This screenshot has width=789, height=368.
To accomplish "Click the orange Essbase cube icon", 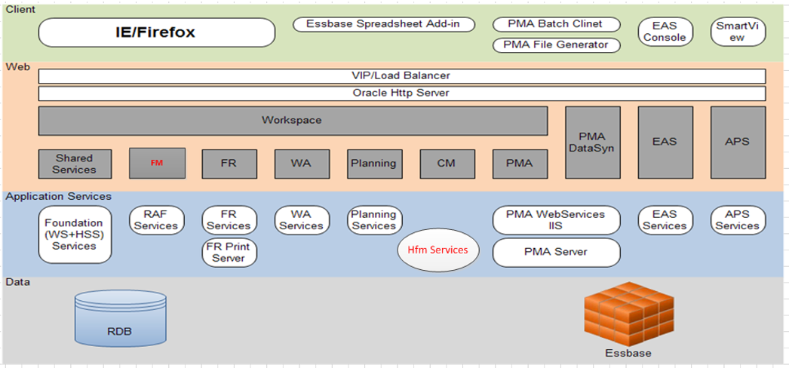I will [628, 314].
